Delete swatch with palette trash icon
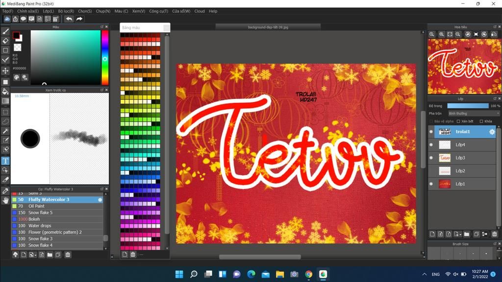Viewport: 502px width, 282px height. coord(133,255)
